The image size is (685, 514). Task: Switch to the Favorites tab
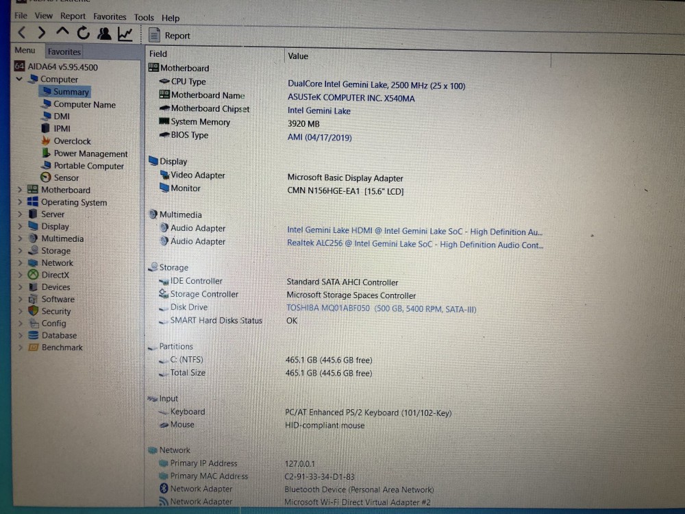(64, 51)
